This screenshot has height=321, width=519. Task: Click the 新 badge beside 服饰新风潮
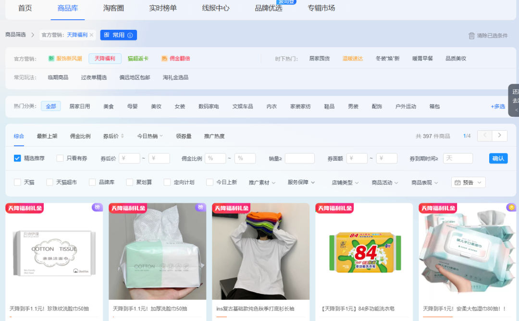pos(51,59)
